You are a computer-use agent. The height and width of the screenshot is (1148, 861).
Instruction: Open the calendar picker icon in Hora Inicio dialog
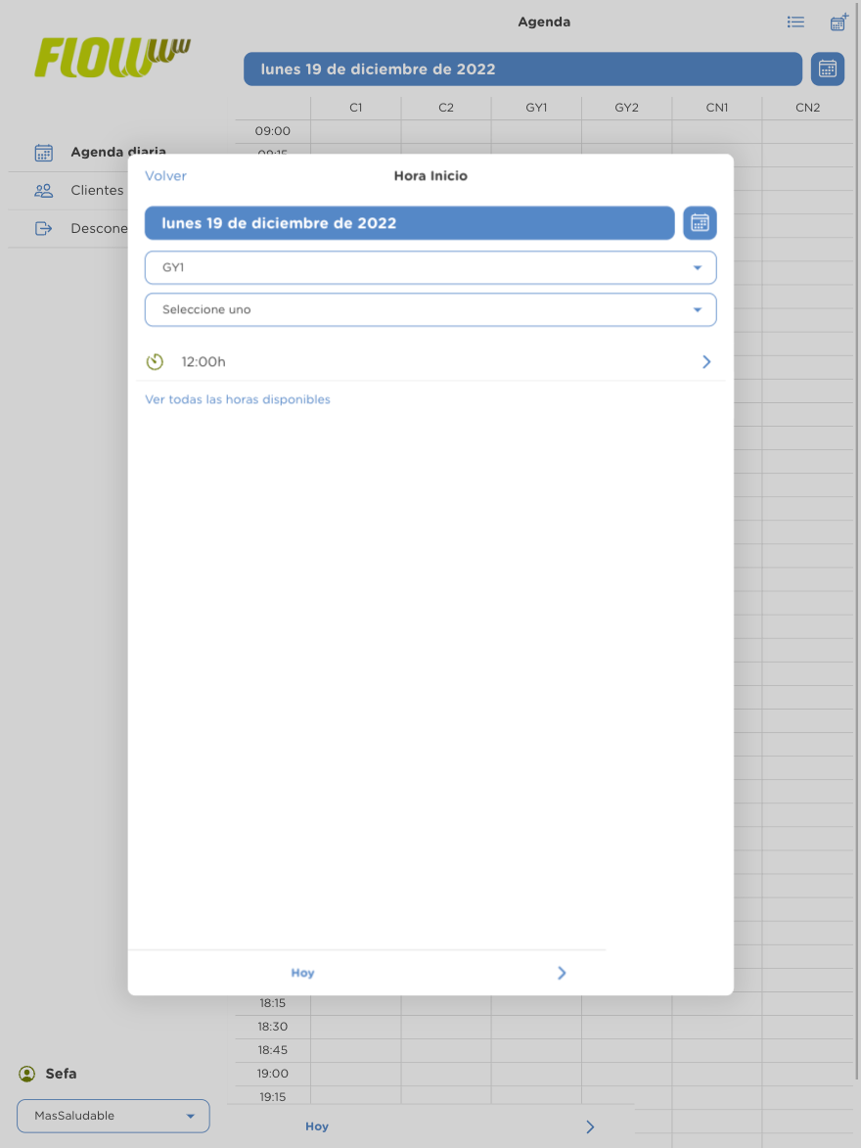(700, 222)
